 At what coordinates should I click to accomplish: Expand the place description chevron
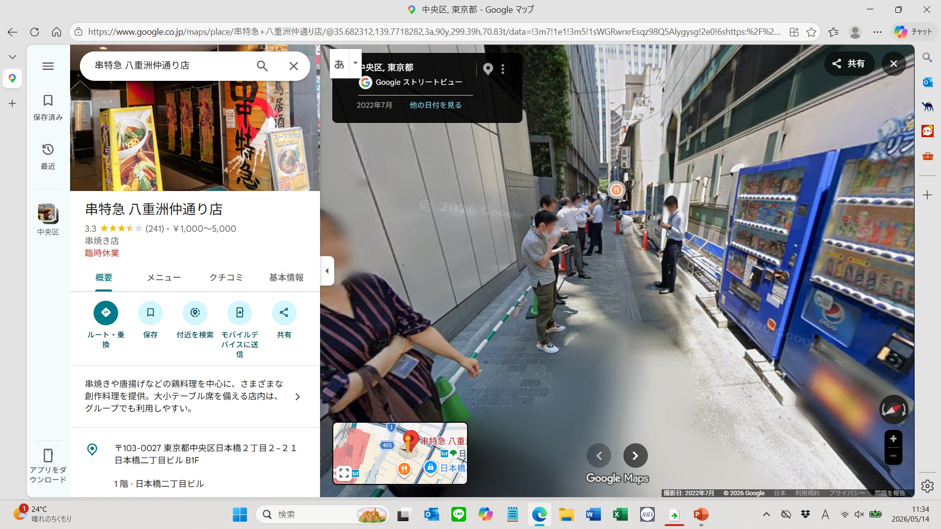[x=297, y=397]
